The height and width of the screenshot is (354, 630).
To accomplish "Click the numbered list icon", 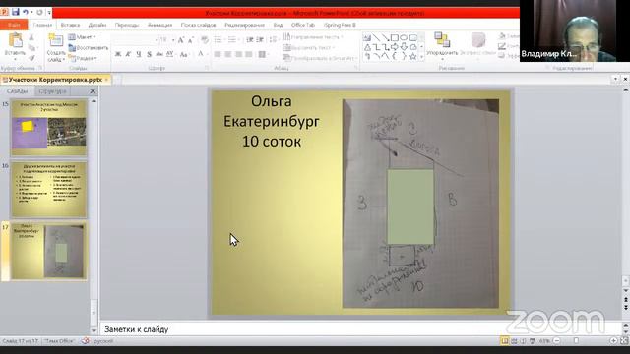I will tap(232, 40).
